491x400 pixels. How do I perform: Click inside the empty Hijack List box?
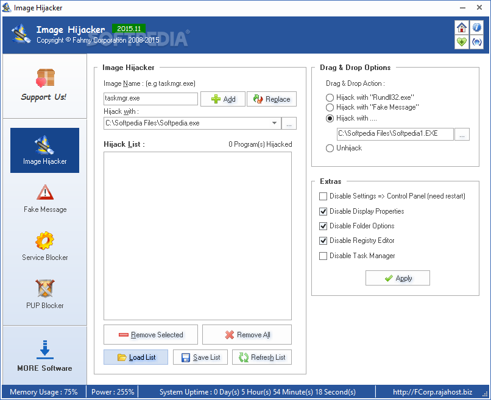(x=197, y=236)
